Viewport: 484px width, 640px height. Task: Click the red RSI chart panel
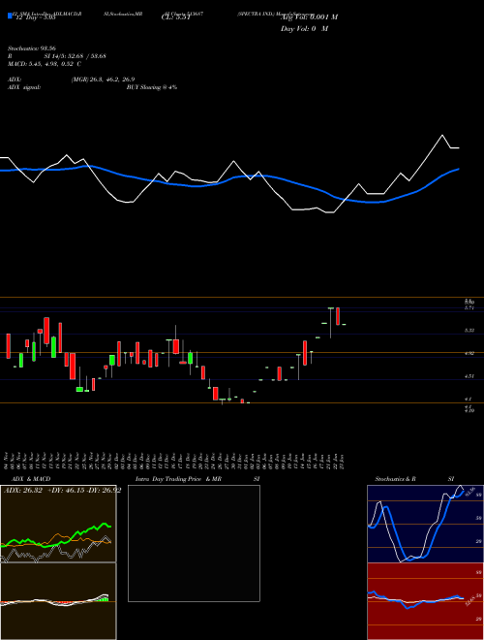point(425,601)
